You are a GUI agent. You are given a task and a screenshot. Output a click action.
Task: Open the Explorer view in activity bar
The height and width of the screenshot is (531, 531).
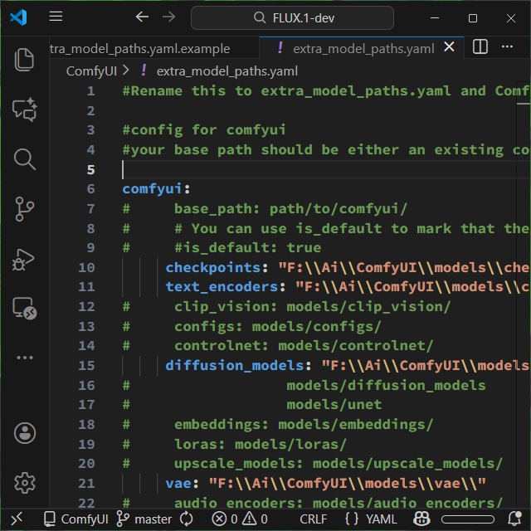24,60
